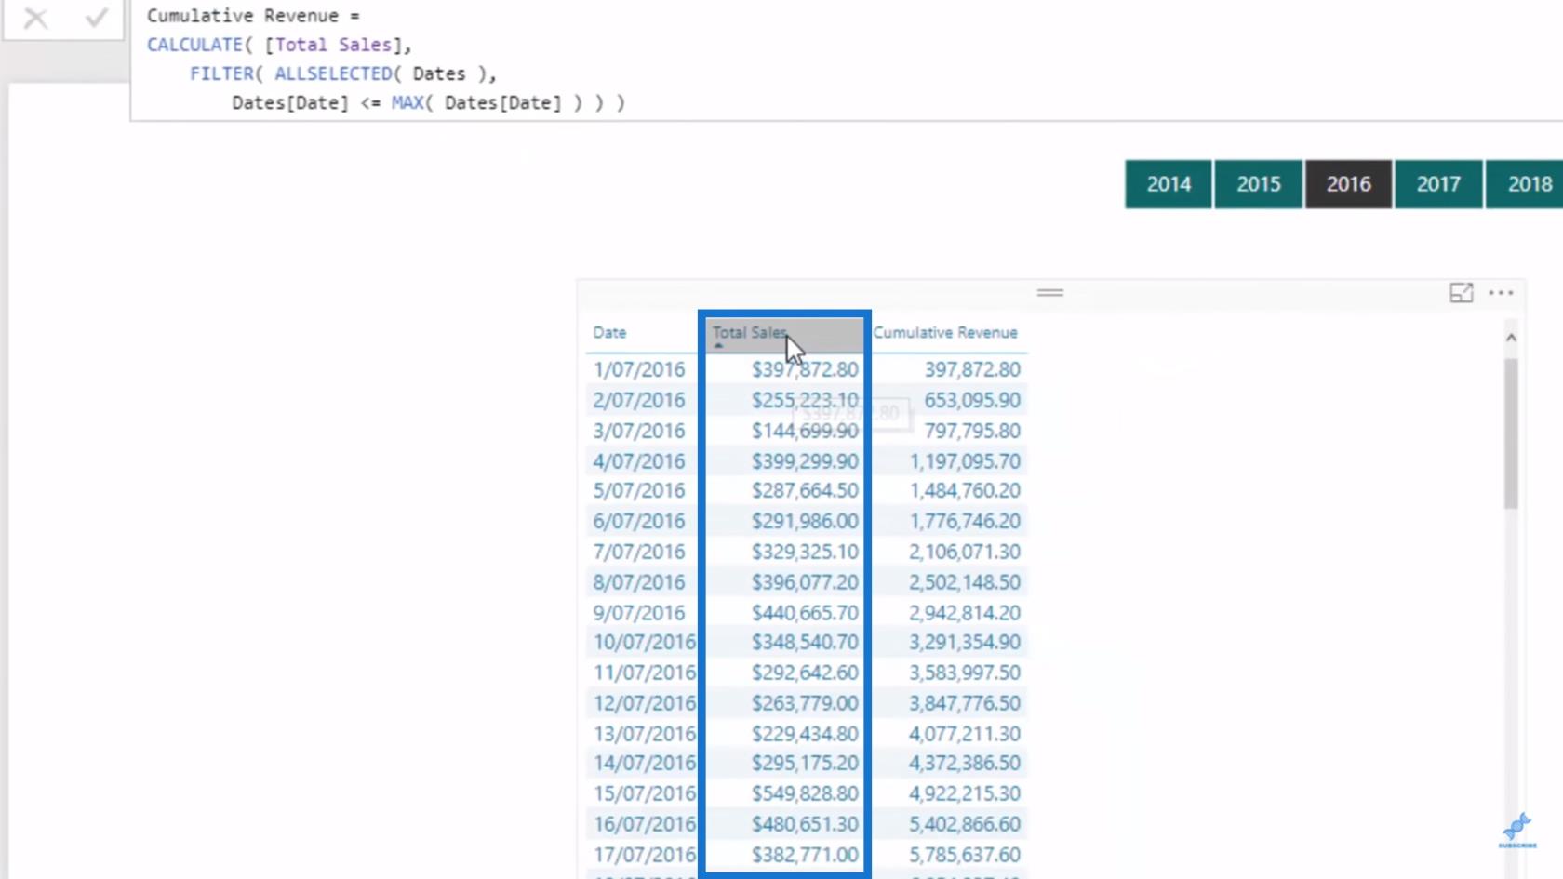The image size is (1563, 879).
Task: Click Cumulative Revenue value 5,402,866.60
Action: click(x=965, y=824)
